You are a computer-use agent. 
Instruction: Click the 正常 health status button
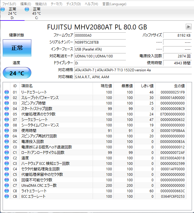pos(17,48)
